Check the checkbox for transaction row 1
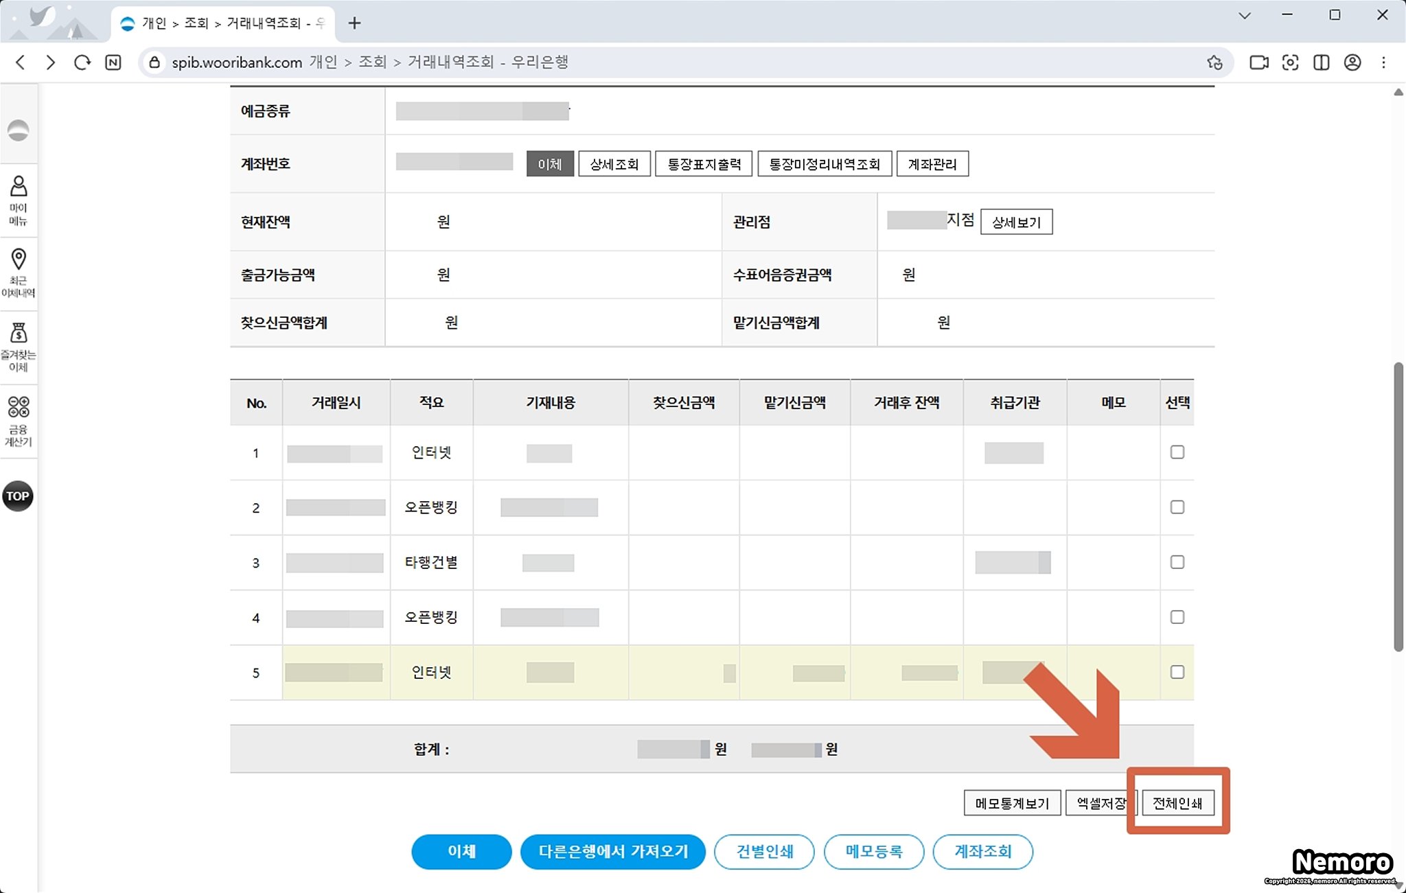Image resolution: width=1406 pixels, height=893 pixels. [1177, 452]
